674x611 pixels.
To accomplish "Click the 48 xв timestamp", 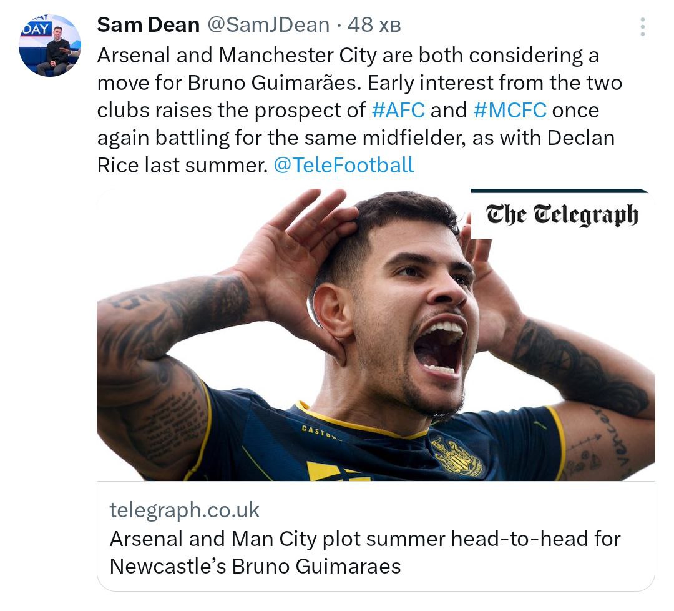I will coord(374,25).
